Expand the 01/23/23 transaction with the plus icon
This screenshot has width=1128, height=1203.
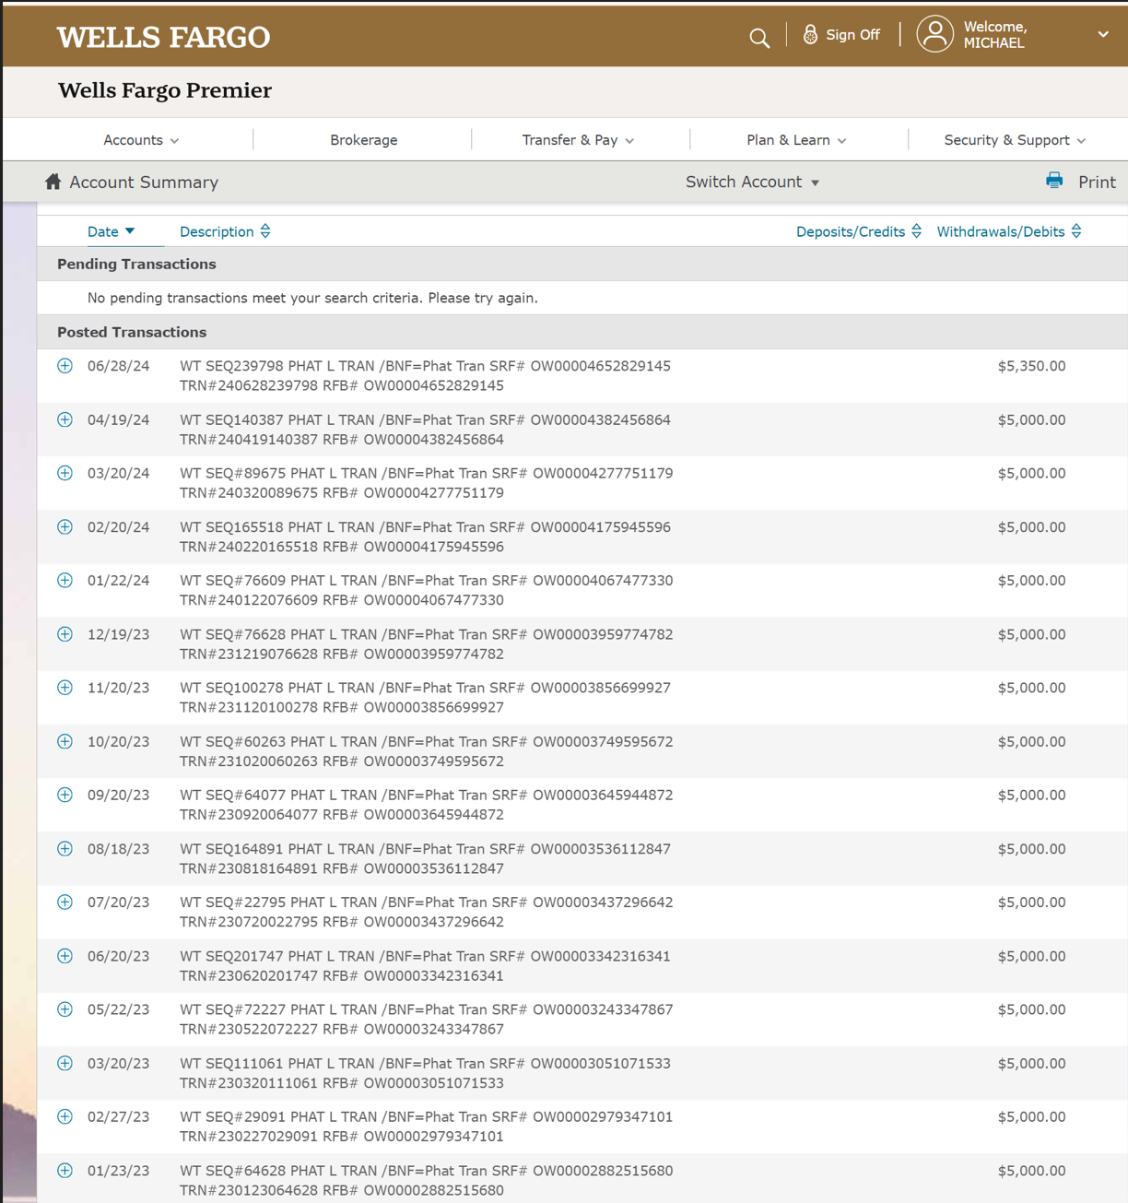coord(65,1171)
